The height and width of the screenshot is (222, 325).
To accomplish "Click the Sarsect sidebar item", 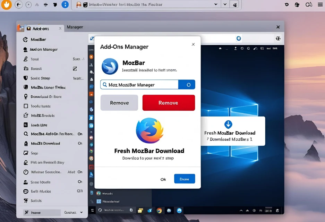I will [x=36, y=69].
